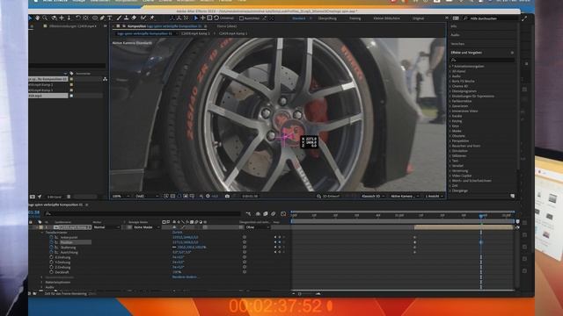Click the Position keyframe at playhead
The image size is (563, 316).
(481, 242)
